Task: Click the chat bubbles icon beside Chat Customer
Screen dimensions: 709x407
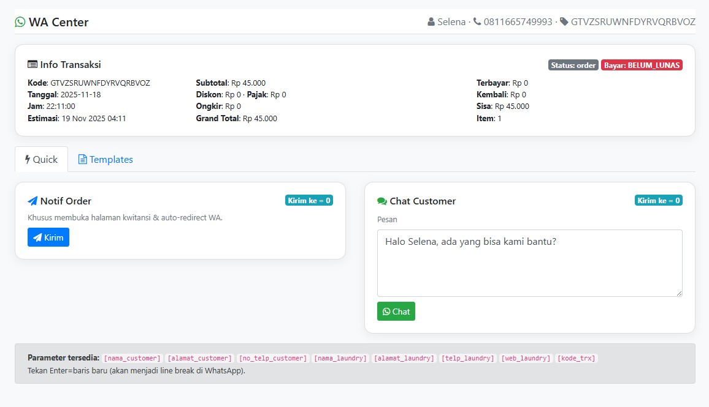Action: coord(382,201)
